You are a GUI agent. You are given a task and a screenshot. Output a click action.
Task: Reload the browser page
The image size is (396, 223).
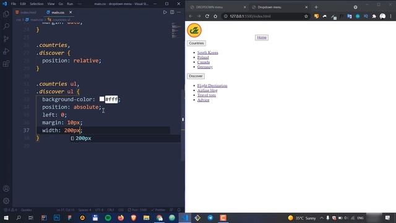207,16
